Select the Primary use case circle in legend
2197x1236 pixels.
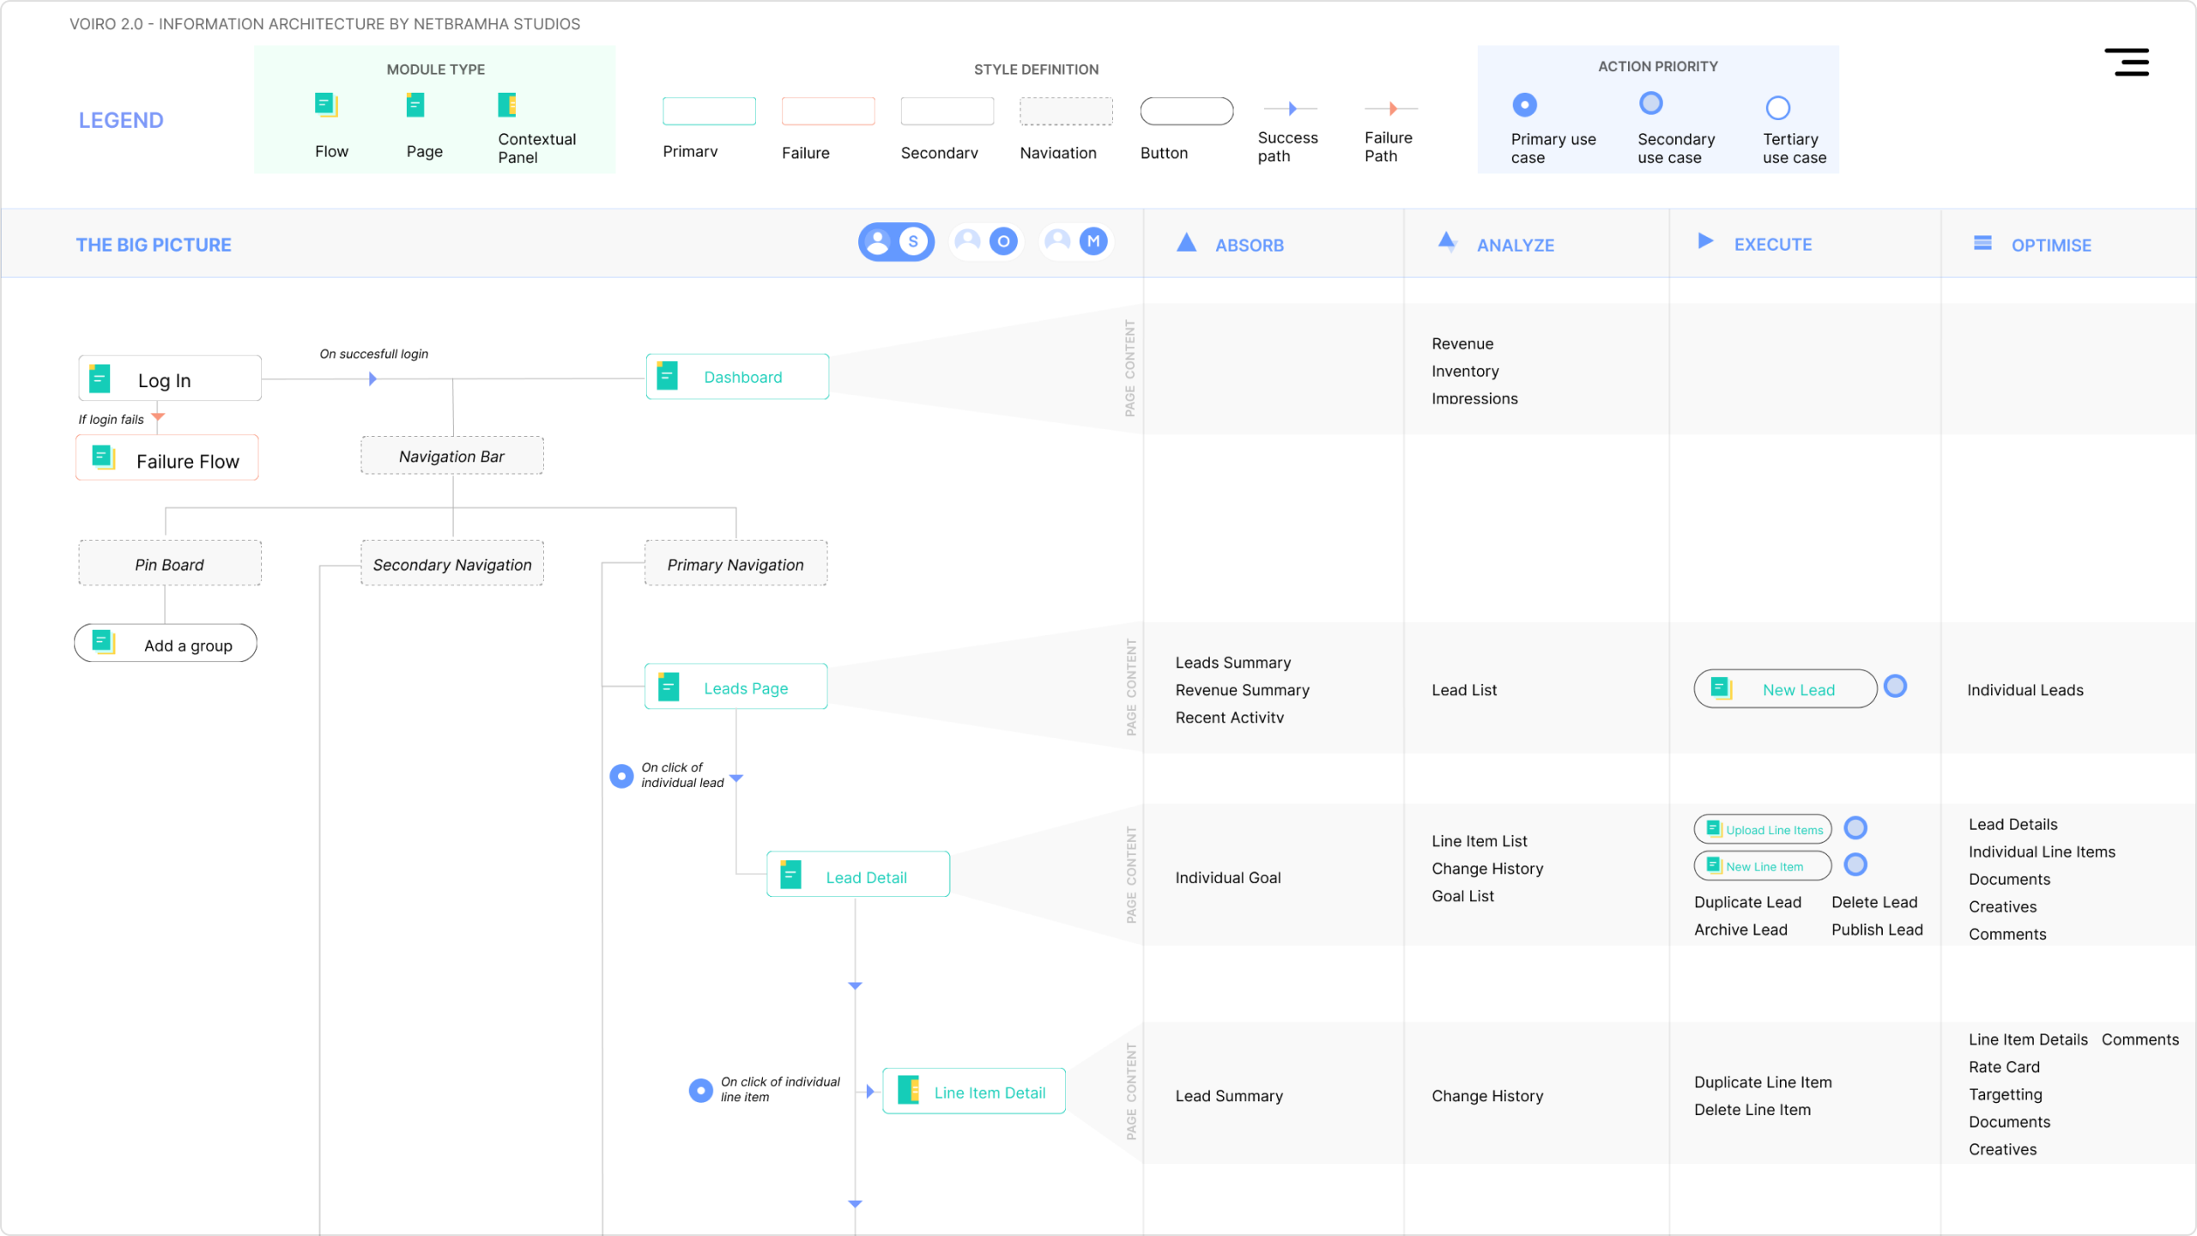(1524, 105)
